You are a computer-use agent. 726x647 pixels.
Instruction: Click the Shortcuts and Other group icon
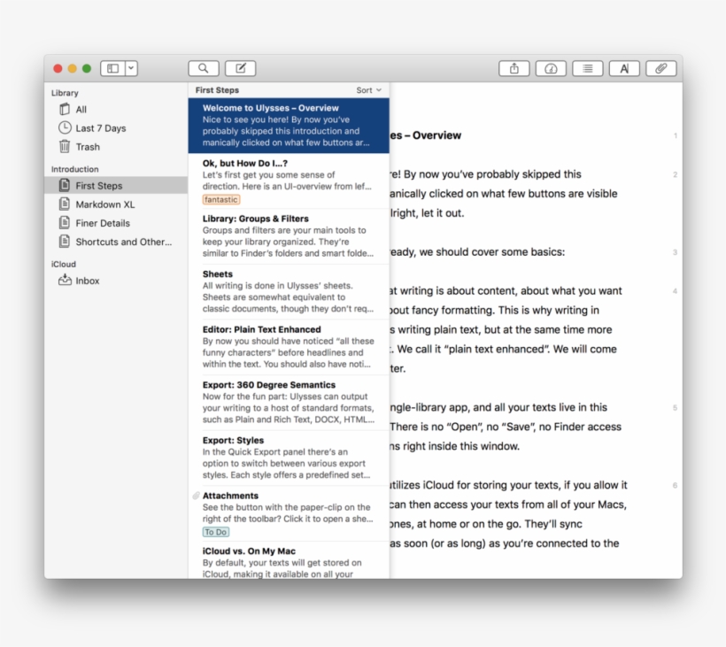[65, 242]
